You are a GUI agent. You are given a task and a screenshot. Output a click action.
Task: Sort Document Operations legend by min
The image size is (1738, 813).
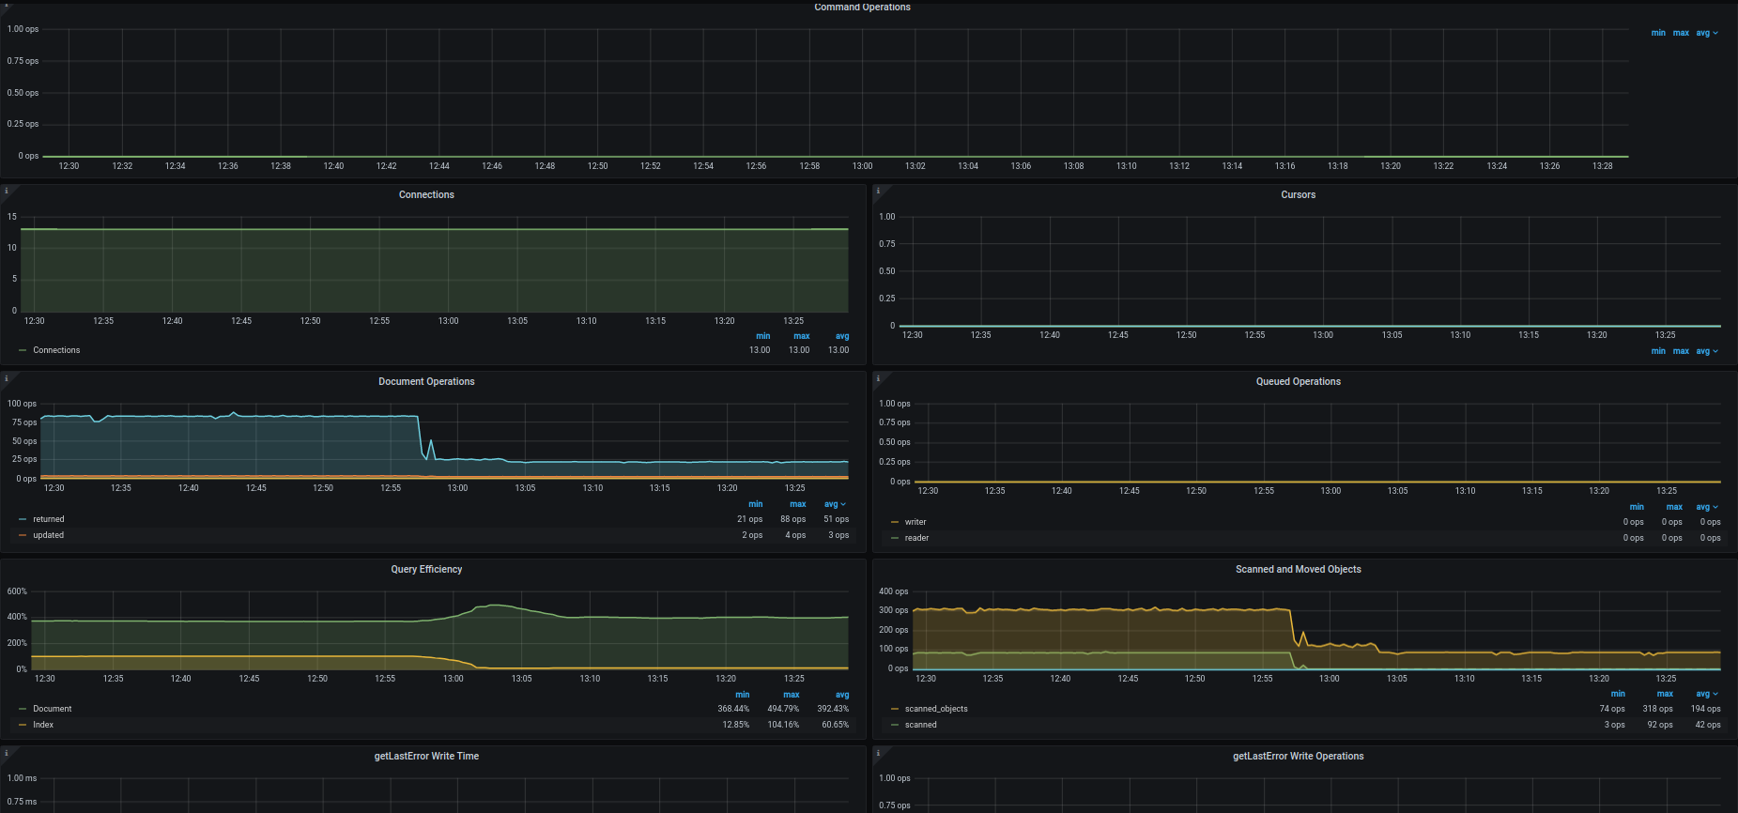click(755, 504)
